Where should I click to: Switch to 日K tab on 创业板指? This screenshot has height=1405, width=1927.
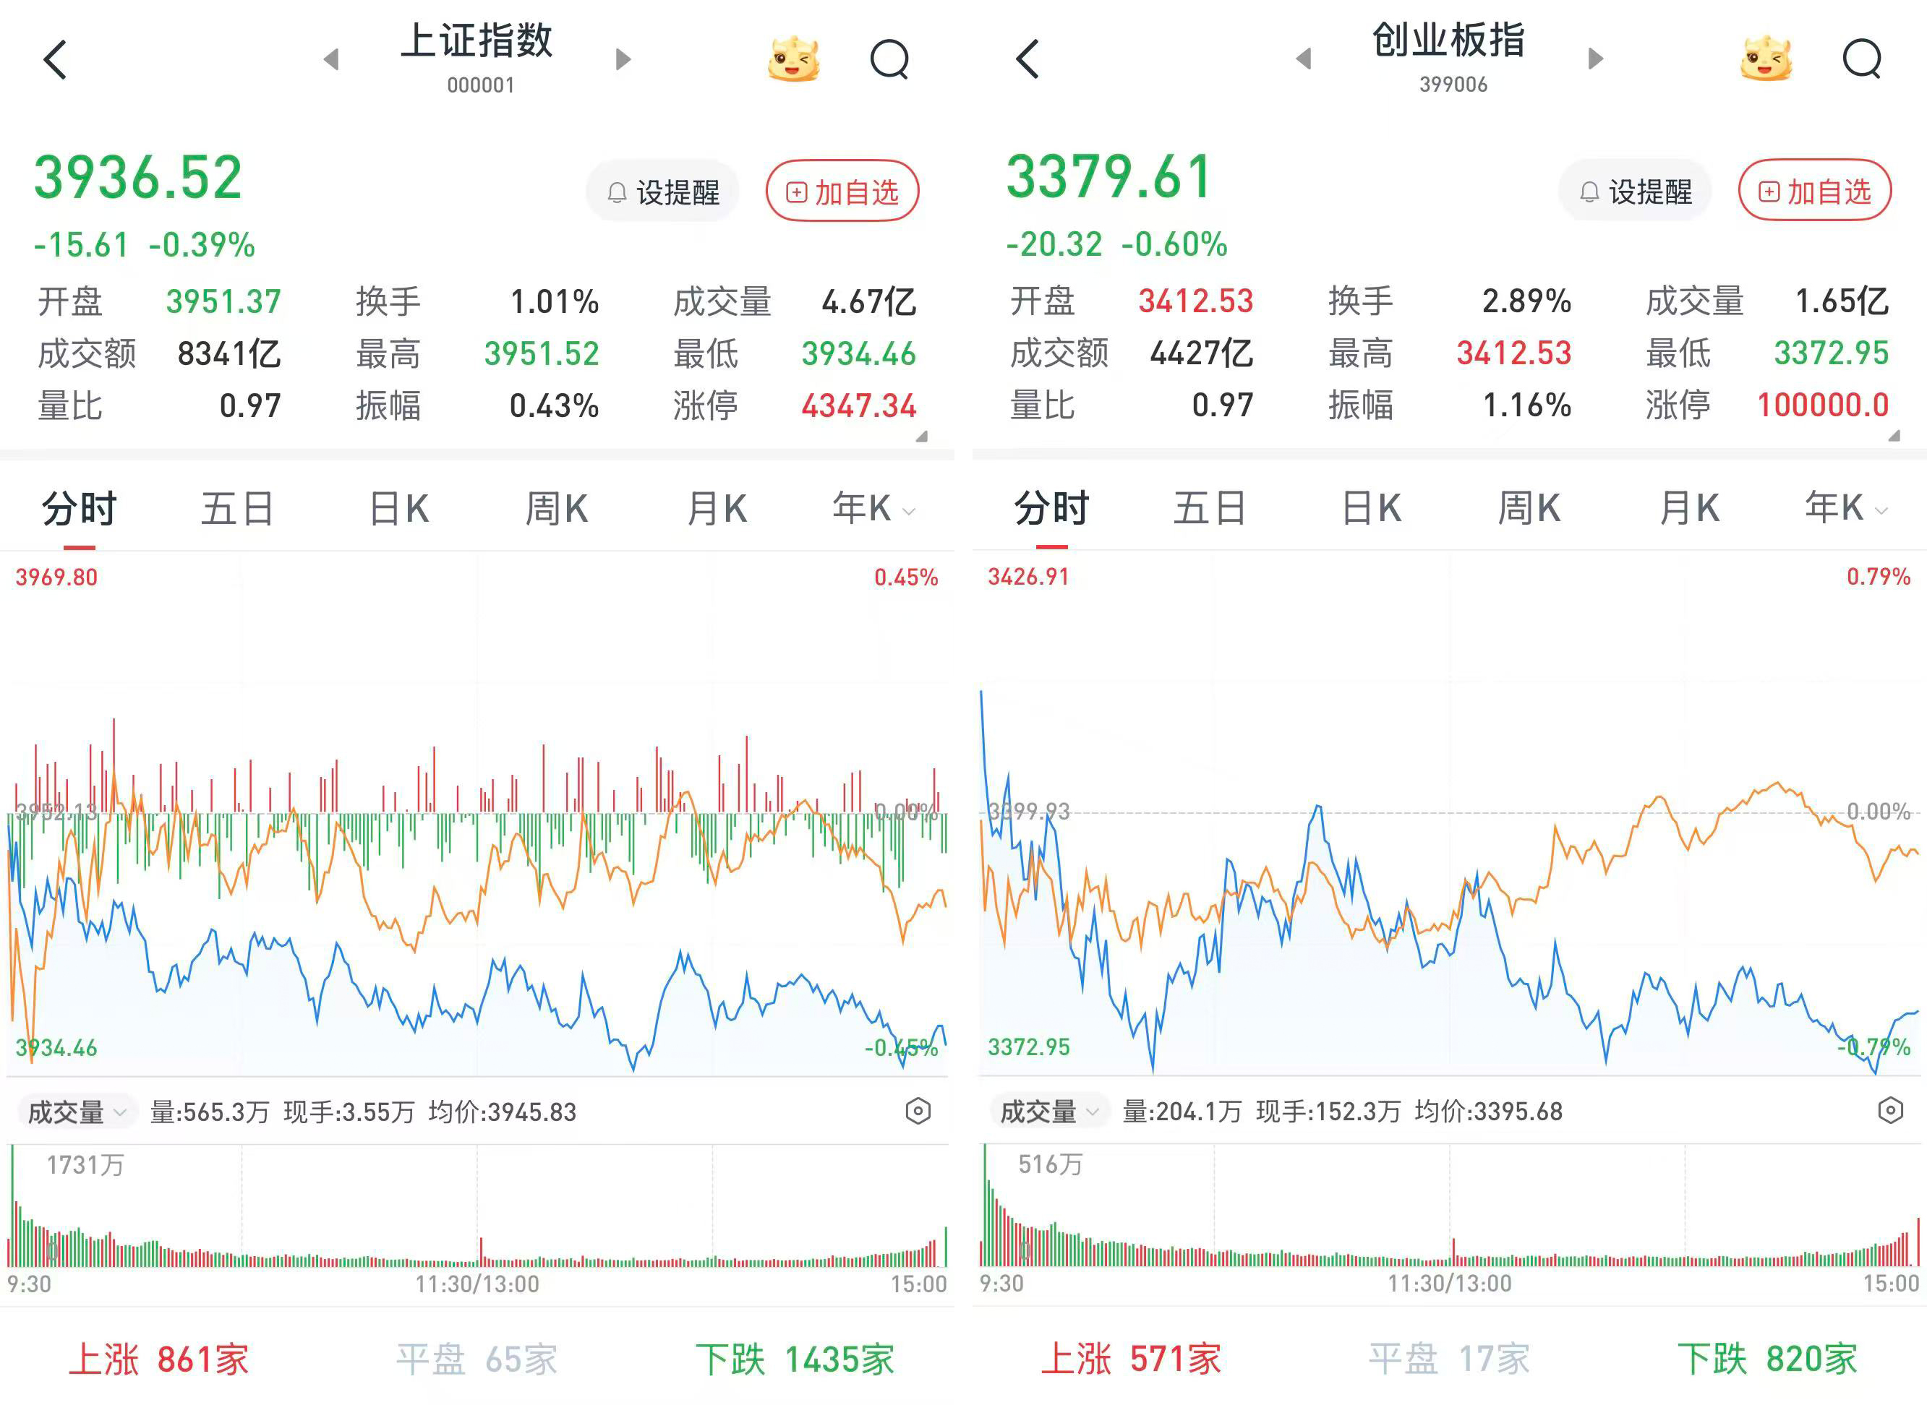1372,508
